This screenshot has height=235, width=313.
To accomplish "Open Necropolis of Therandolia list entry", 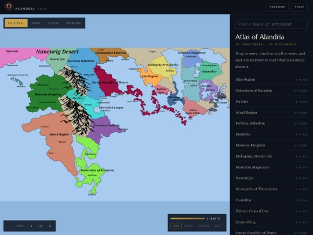I will coord(271,189).
